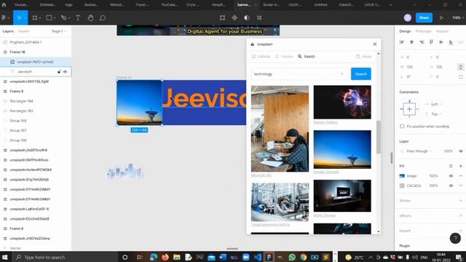The width and height of the screenshot is (466, 262).
Task: Hide the Image fill
Action: click(x=451, y=176)
